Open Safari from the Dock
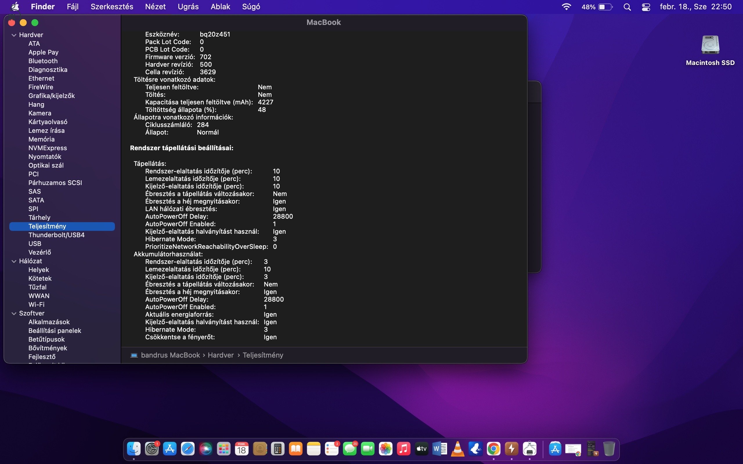 [188, 448]
